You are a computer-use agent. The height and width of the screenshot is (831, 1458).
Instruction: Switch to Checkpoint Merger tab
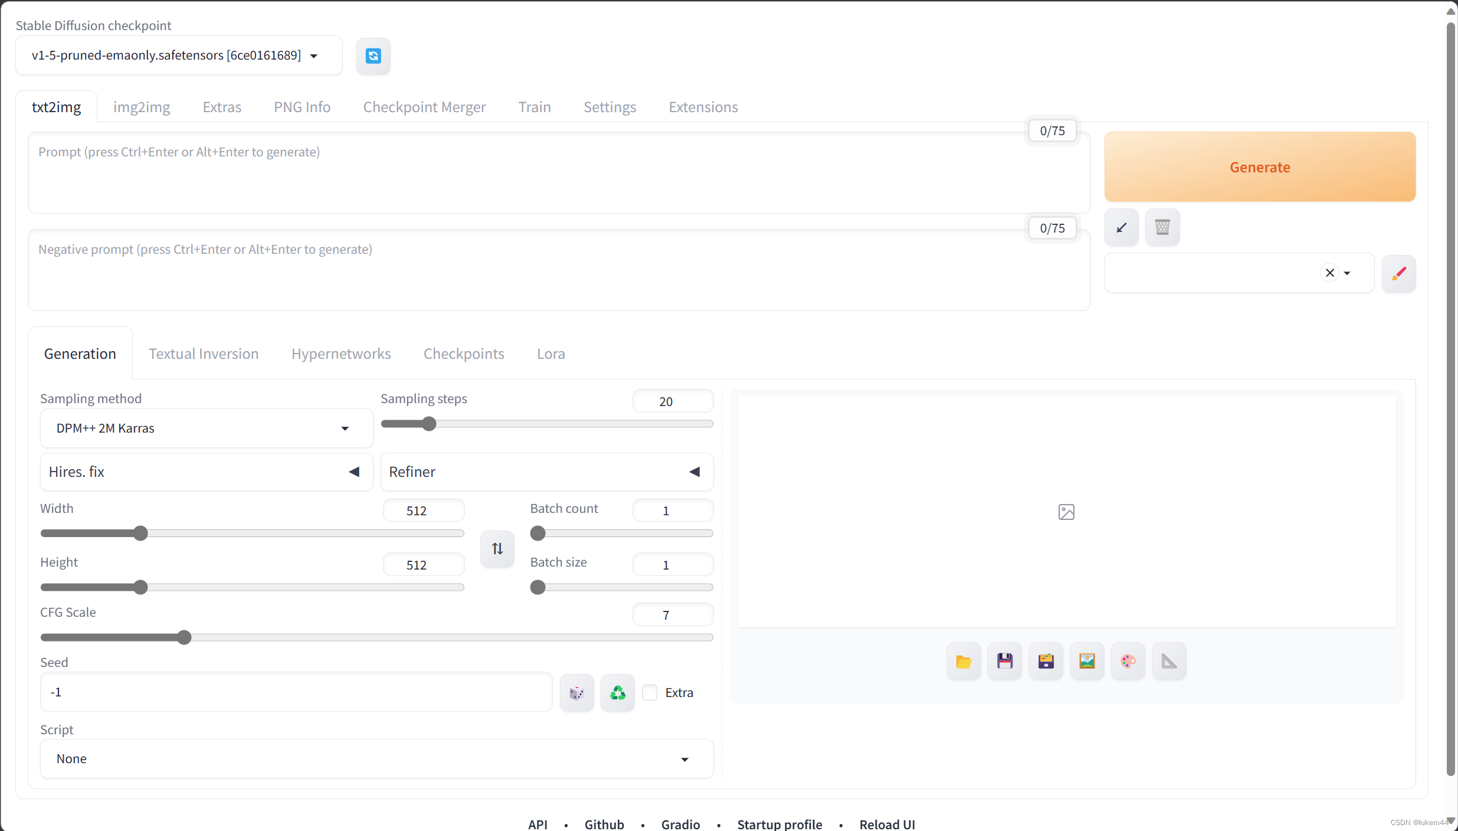[424, 107]
